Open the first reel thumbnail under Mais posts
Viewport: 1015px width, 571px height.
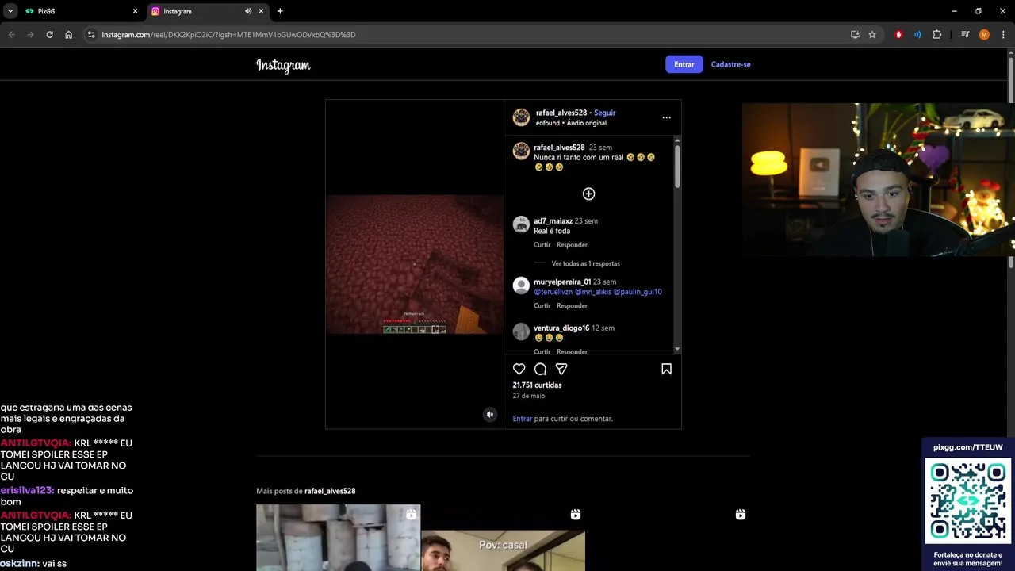338,538
